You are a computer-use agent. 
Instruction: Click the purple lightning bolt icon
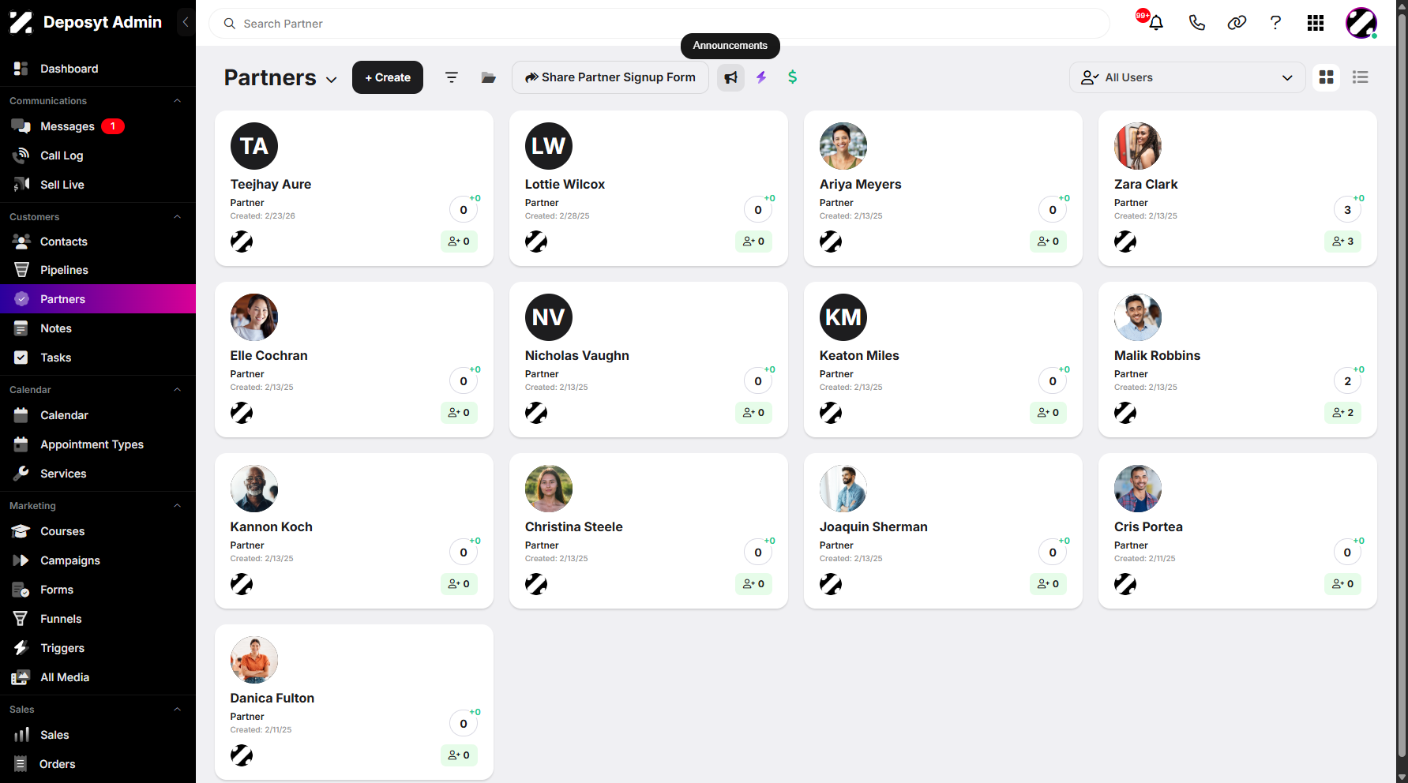(x=761, y=77)
